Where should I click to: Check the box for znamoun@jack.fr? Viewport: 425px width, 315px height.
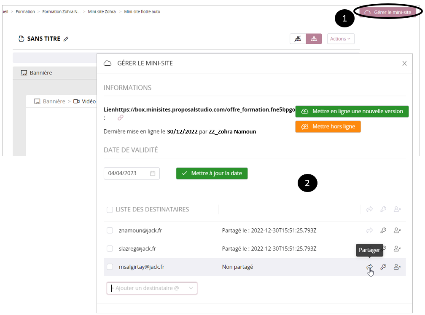click(x=110, y=230)
